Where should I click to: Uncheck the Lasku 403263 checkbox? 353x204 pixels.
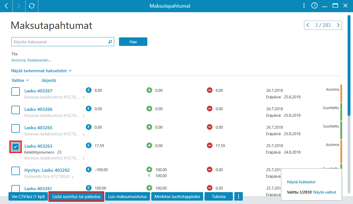pyautogui.click(x=16, y=147)
